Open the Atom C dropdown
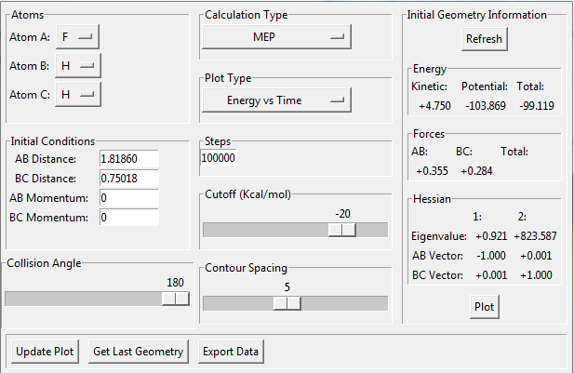 (x=77, y=94)
